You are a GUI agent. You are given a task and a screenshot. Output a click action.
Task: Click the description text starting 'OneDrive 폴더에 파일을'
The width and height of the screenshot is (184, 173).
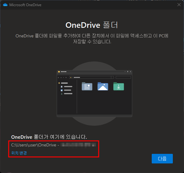click(x=92, y=39)
